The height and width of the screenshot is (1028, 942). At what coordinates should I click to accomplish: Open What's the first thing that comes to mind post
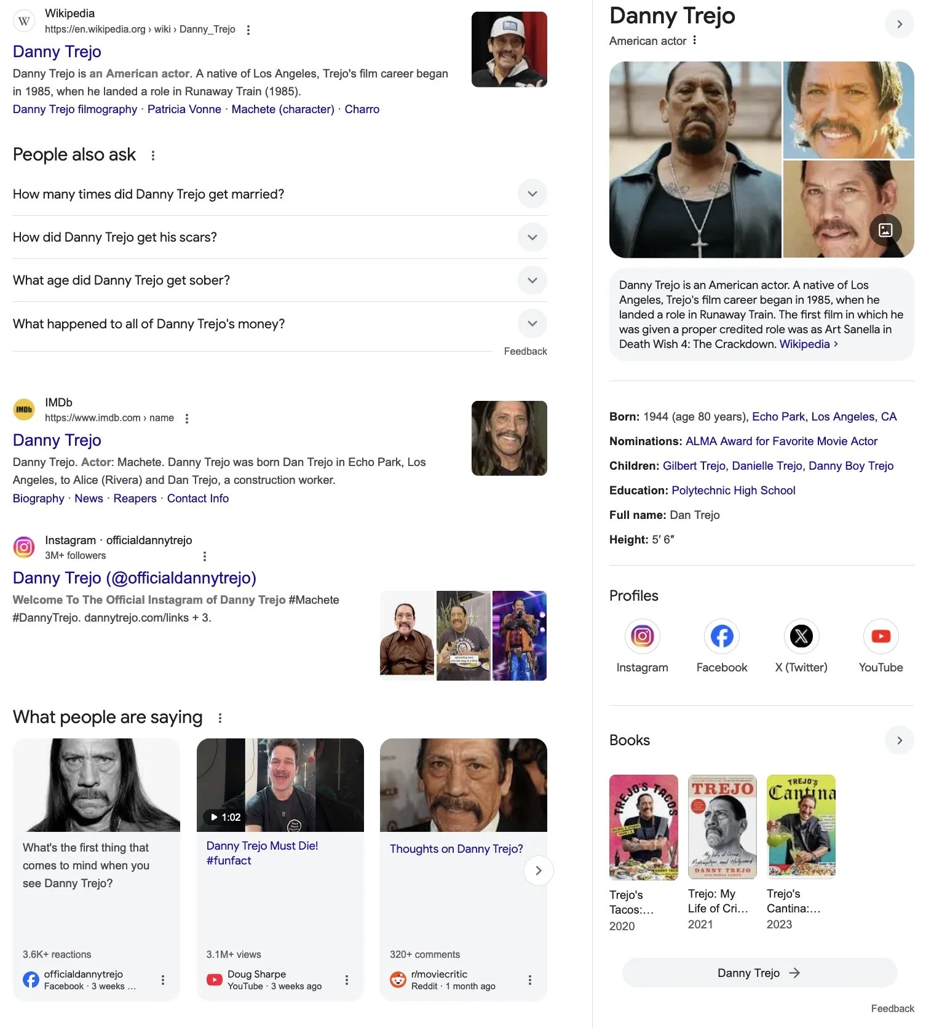click(86, 866)
